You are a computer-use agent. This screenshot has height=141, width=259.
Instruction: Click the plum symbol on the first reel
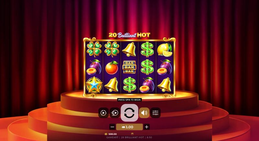pos(94,67)
